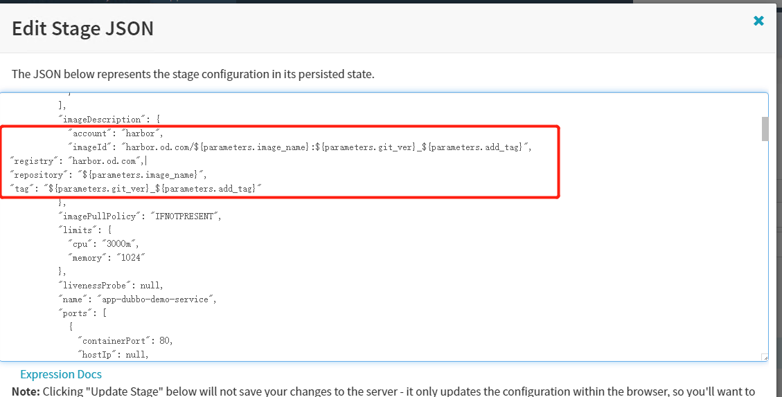Place cursor on the "registry" line
Image resolution: width=782 pixels, height=397 pixels.
click(76, 161)
